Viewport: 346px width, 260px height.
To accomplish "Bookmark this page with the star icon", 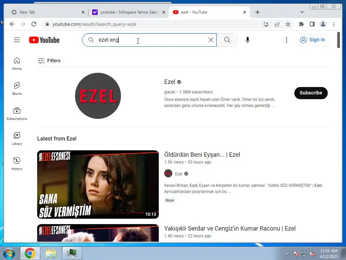I will coord(288,24).
